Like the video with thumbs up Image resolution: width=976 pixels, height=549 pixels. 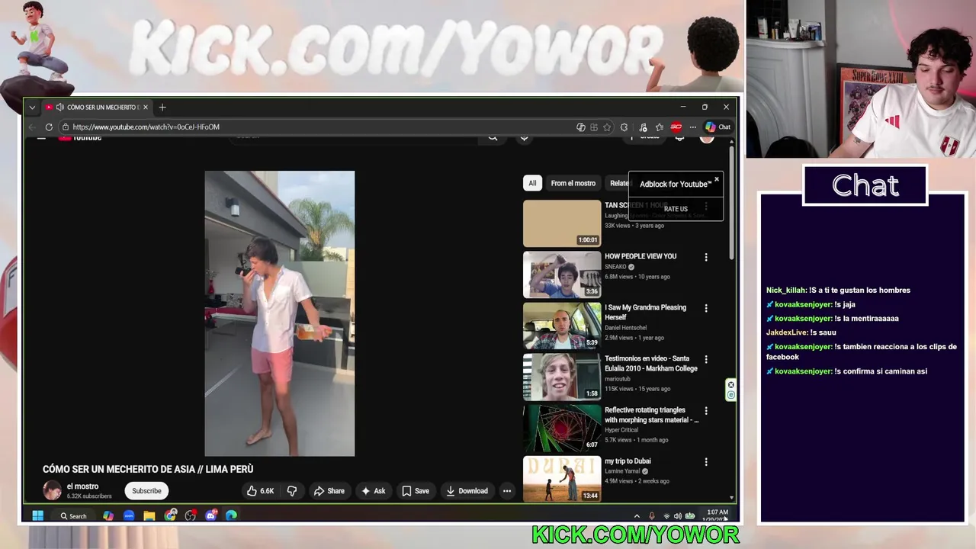[260, 491]
